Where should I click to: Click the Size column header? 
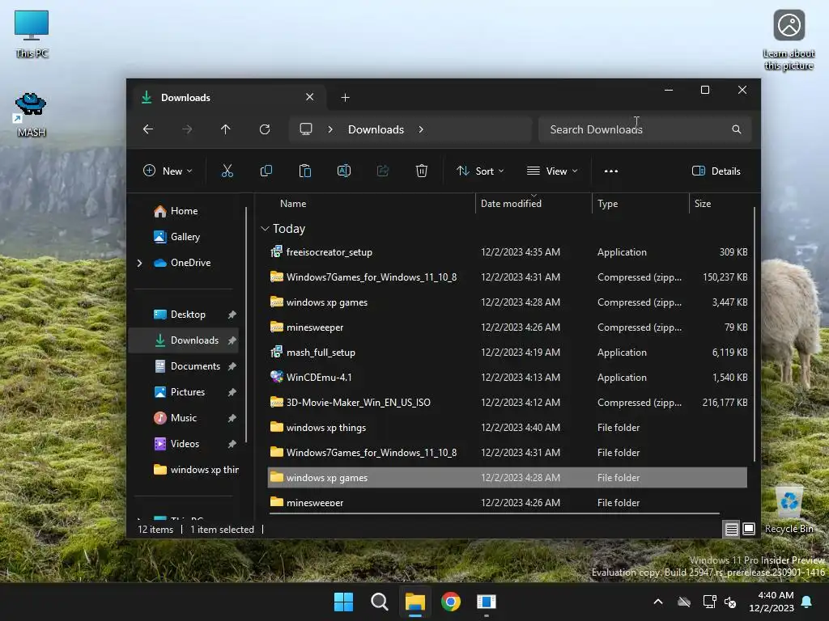click(x=702, y=203)
